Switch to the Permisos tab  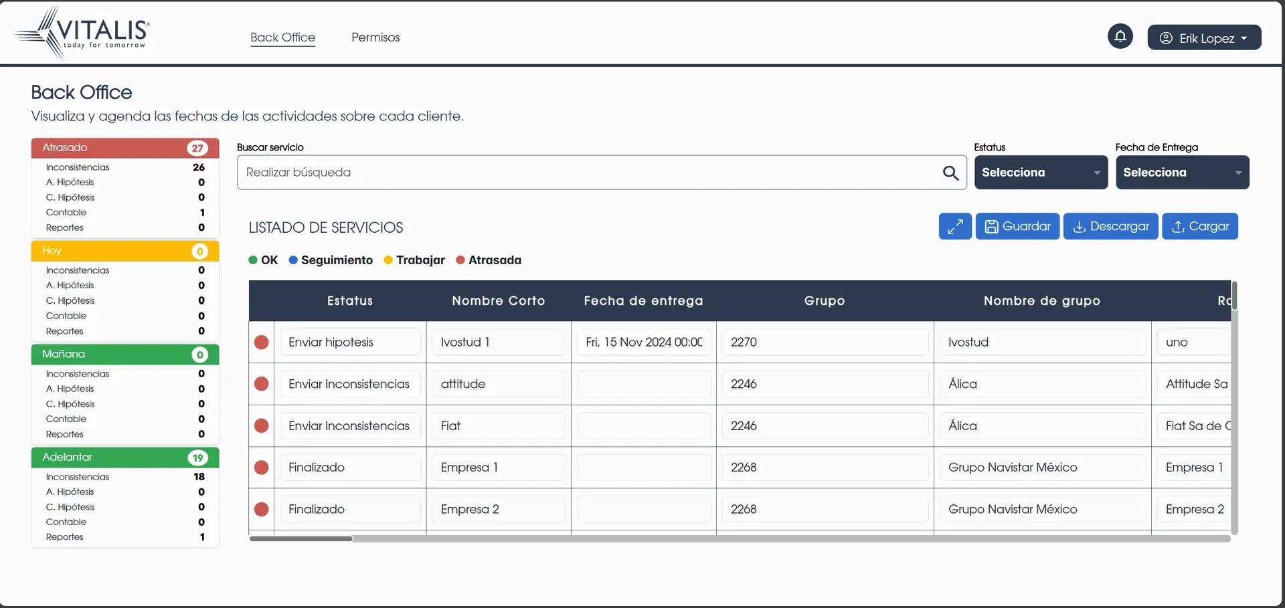[375, 37]
